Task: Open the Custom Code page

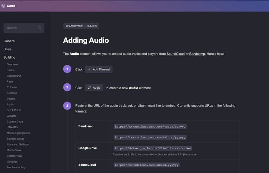Action: tap(15, 121)
